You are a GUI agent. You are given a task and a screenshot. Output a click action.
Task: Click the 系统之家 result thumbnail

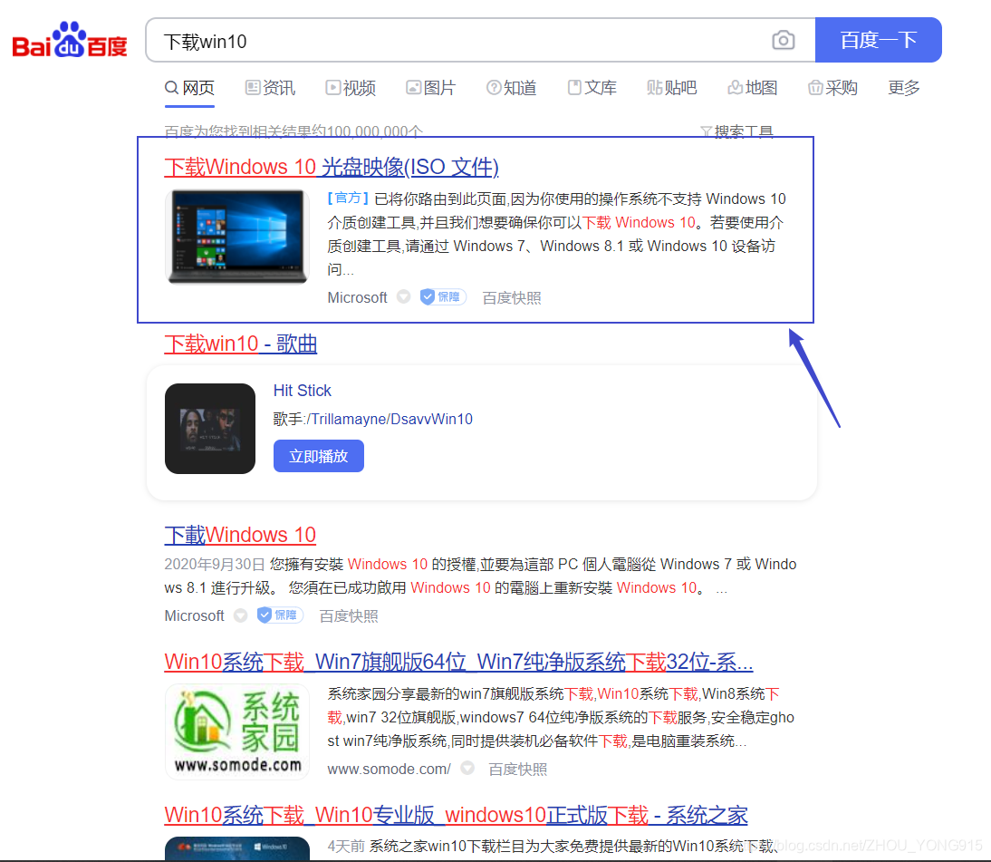click(x=237, y=848)
